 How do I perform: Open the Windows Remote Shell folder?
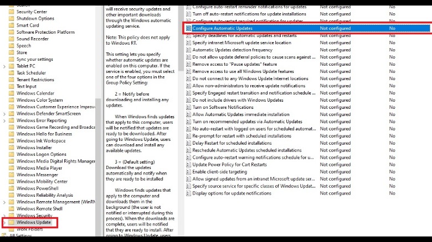tap(39, 208)
